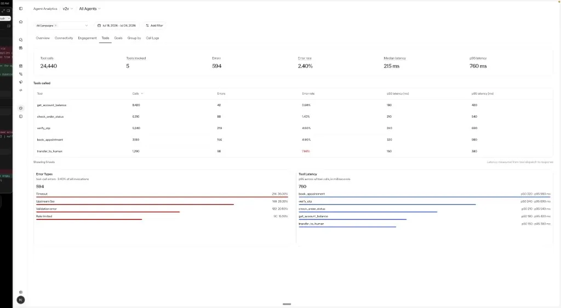Switch to the Overview tab
This screenshot has height=308, width=561.
[43, 38]
